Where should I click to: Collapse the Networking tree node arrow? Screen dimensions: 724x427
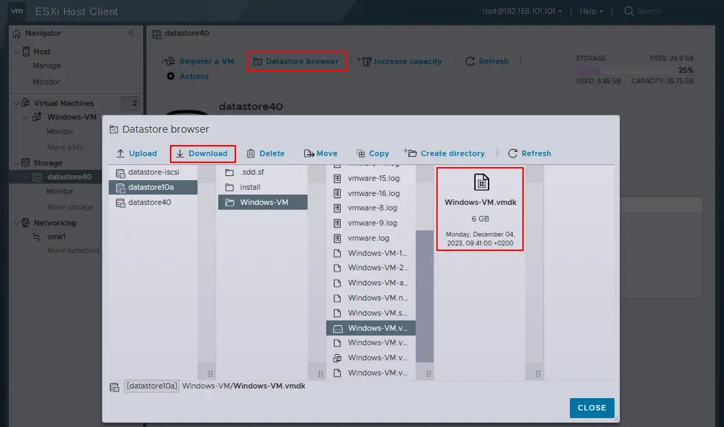click(17, 223)
